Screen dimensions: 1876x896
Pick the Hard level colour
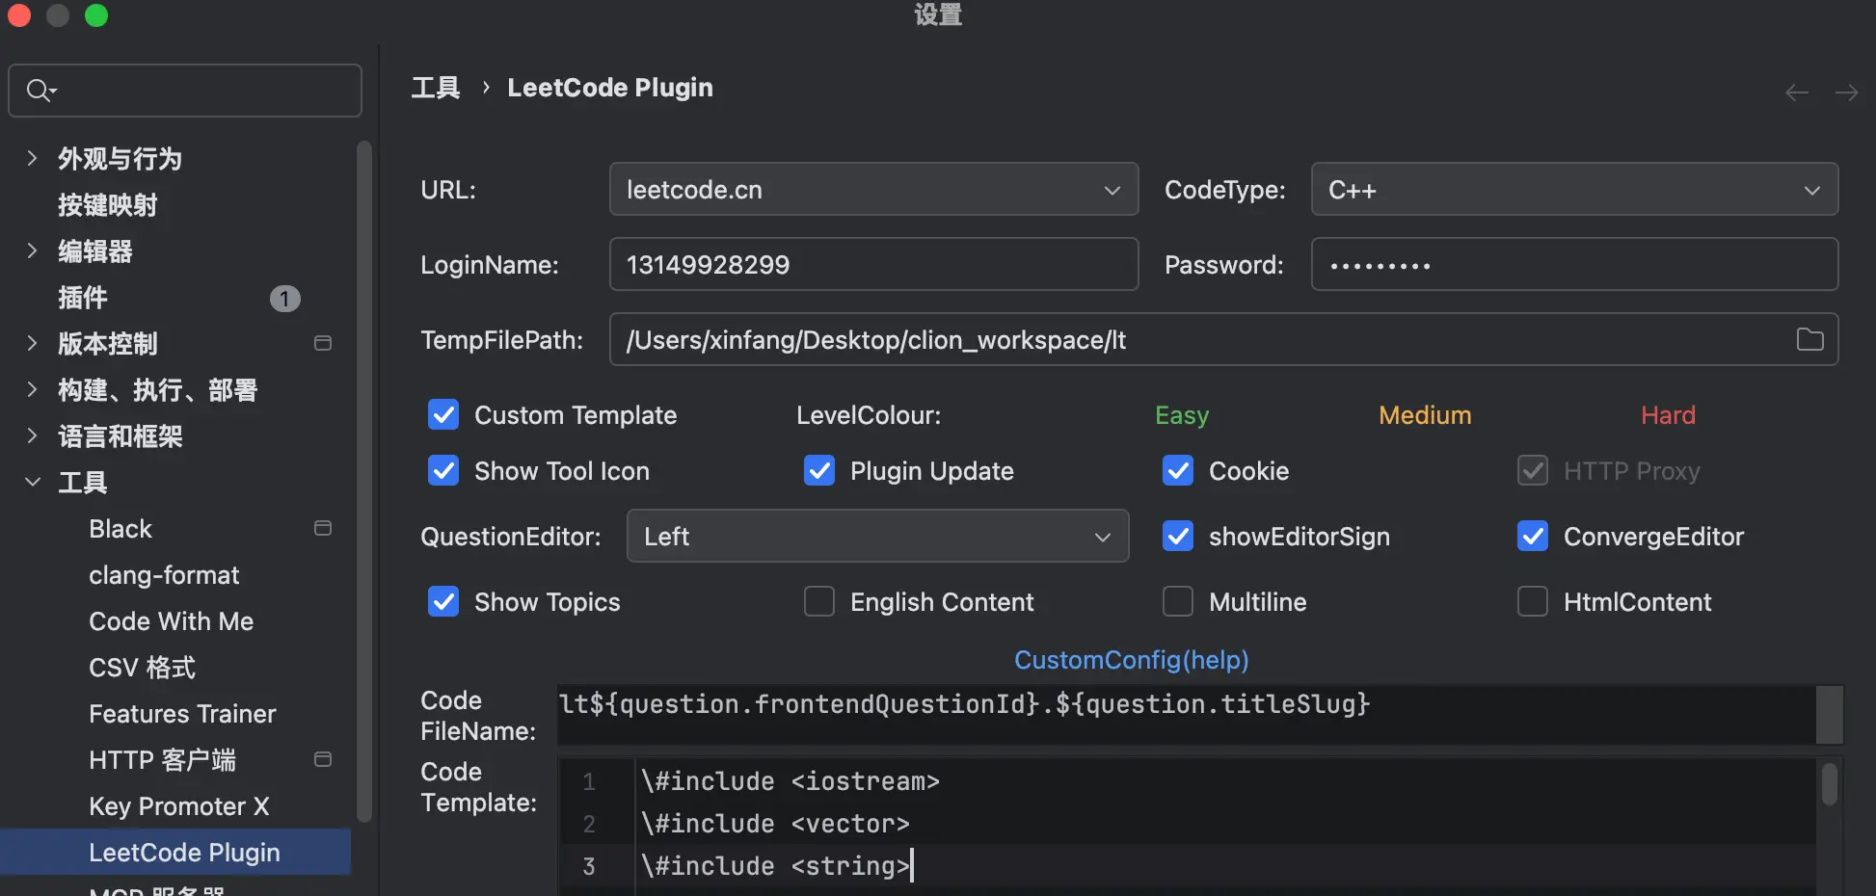[x=1668, y=415]
